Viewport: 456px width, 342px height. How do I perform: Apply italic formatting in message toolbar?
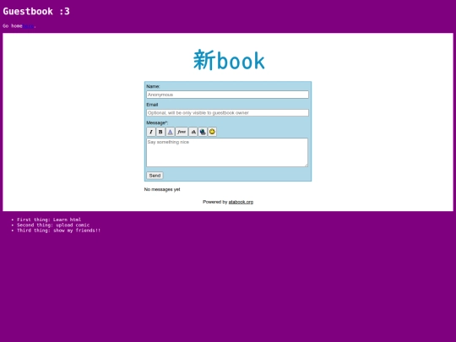(151, 132)
